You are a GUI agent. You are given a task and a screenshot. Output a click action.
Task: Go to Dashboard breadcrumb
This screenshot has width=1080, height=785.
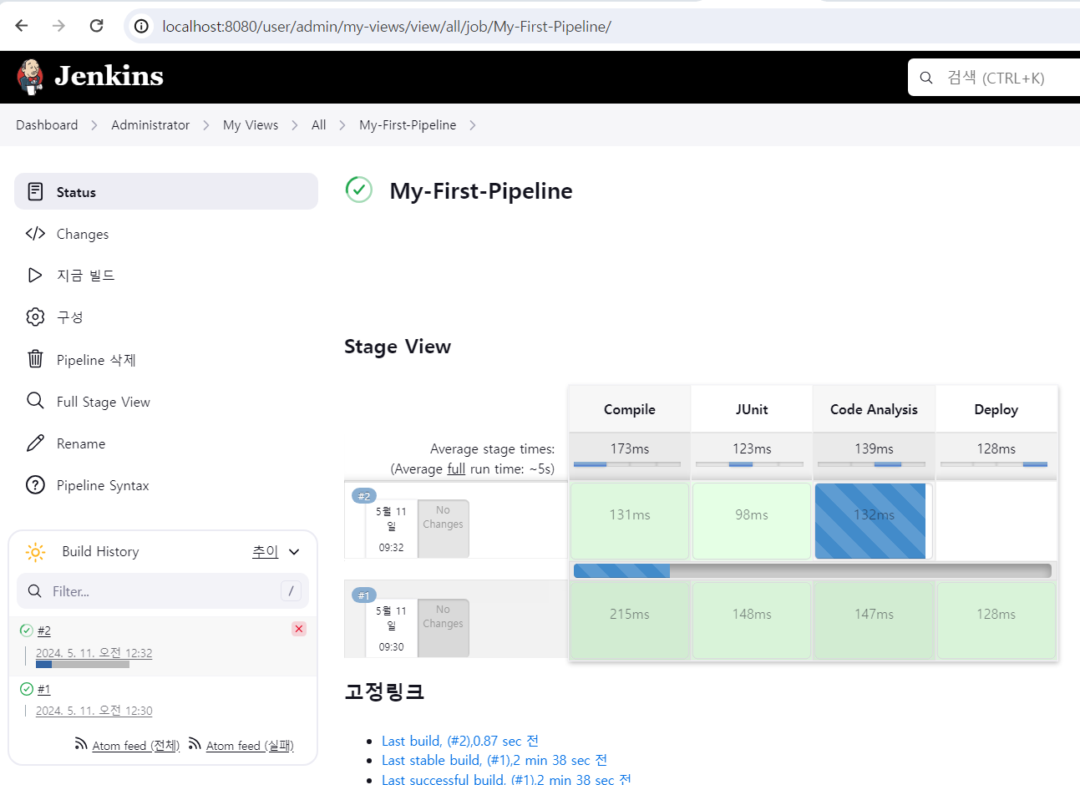coord(47,124)
